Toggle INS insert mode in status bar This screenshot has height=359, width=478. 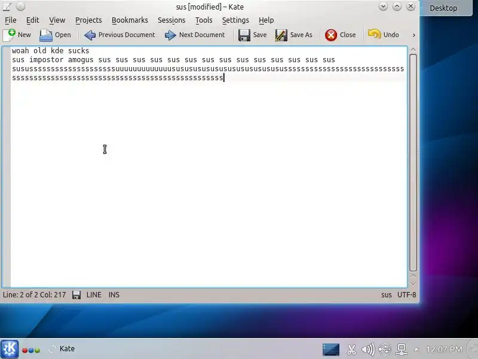coord(114,295)
